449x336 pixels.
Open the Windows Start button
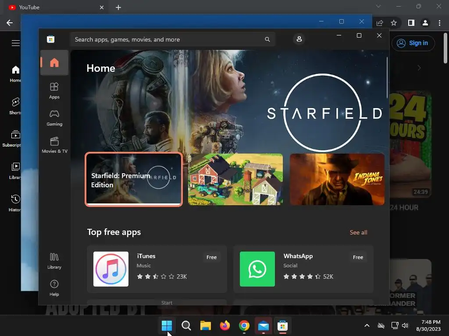coord(167,325)
